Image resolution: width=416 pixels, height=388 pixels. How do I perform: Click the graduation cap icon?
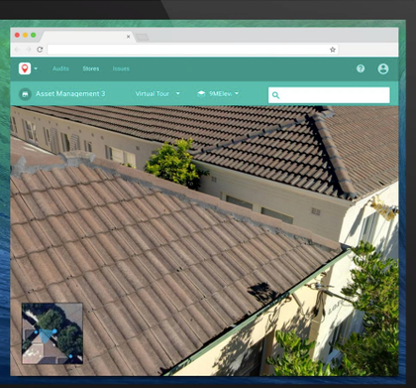coord(201,93)
